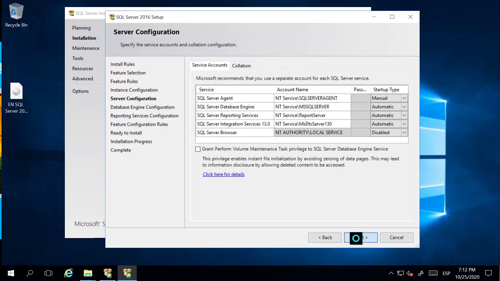Open the muted volume tray icon
Image resolution: width=500 pixels, height=281 pixels.
(x=410, y=273)
